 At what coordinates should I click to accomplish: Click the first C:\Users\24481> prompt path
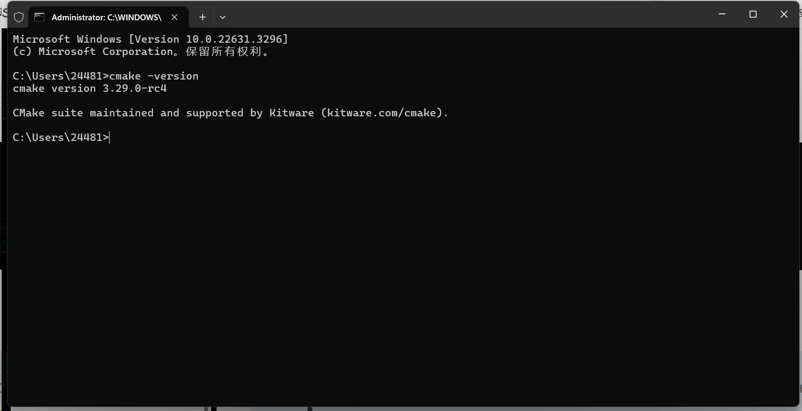pos(61,76)
